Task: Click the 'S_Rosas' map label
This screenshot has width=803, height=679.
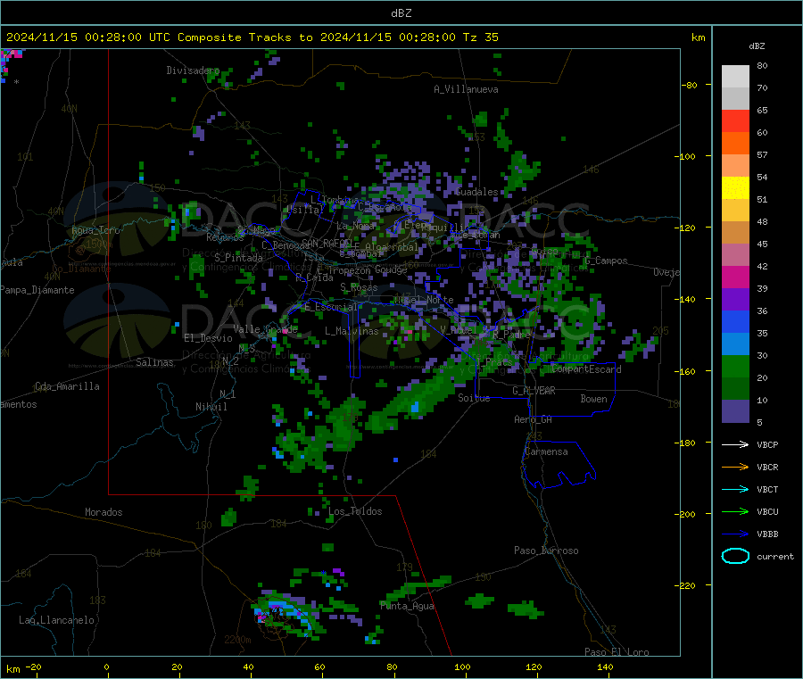Action: pos(359,288)
